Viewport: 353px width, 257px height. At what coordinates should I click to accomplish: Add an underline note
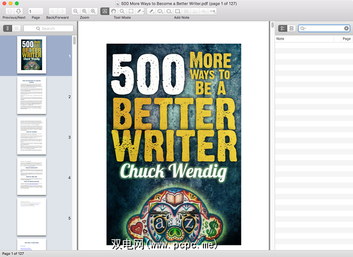click(x=195, y=11)
